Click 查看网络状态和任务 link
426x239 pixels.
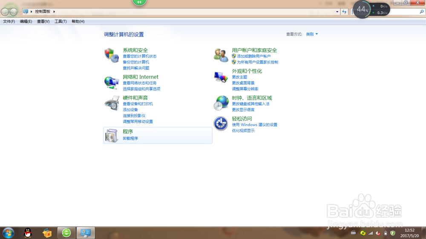coord(140,83)
